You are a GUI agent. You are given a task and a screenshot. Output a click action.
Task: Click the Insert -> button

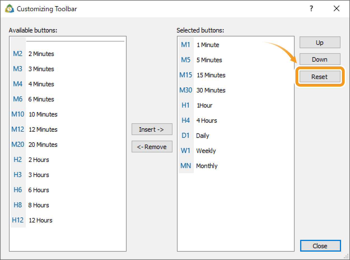click(152, 129)
